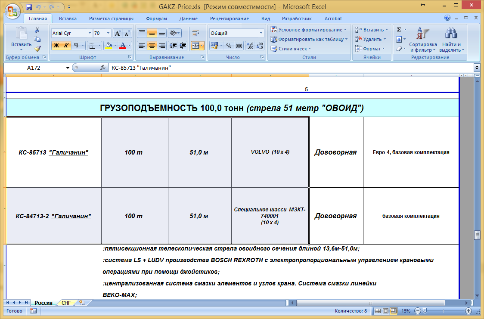Increase decimal places
The width and height of the screenshot is (484, 319).
pyautogui.click(x=250, y=46)
